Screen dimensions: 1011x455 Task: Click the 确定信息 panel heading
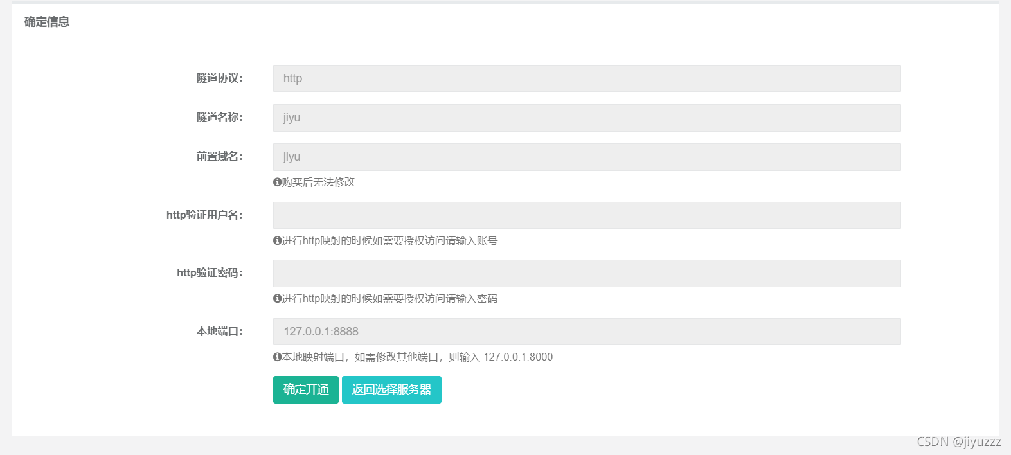47,22
